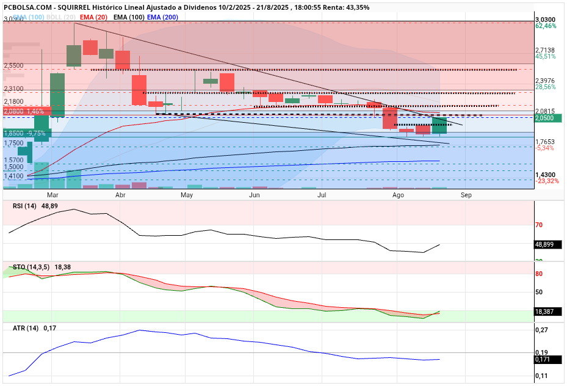This screenshot has width=567, height=386.
Task: Click the 2,3100 left level label
Action: (x=13, y=89)
